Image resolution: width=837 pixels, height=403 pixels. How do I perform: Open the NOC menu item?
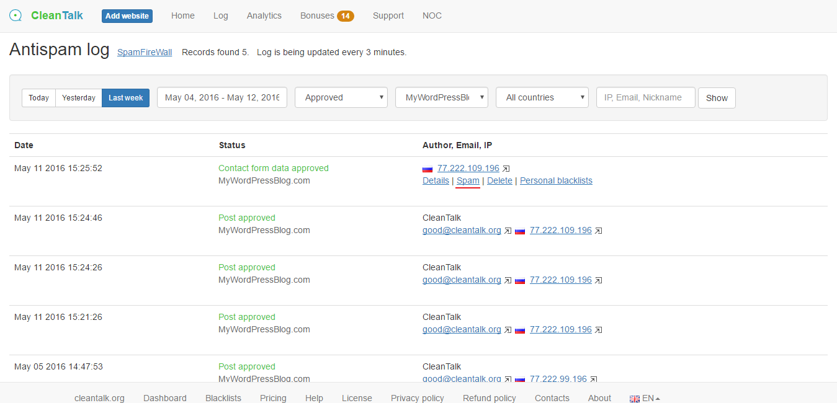pyautogui.click(x=432, y=15)
